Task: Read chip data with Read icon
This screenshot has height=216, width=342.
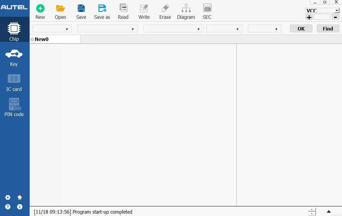Action: click(123, 9)
